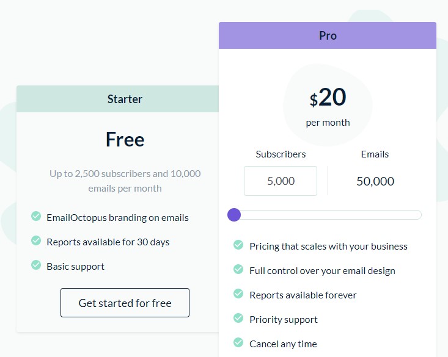Viewport: 448px width, 357px height.
Task: Click the Emails label in Pro plan
Action: point(375,154)
